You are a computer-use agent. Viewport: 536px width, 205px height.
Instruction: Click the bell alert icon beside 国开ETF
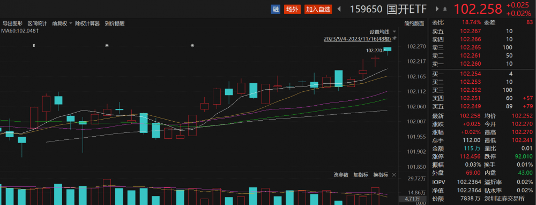(445, 10)
